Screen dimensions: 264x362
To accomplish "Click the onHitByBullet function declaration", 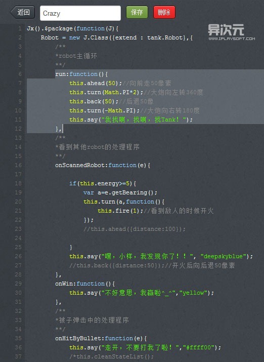I will tap(101, 338).
